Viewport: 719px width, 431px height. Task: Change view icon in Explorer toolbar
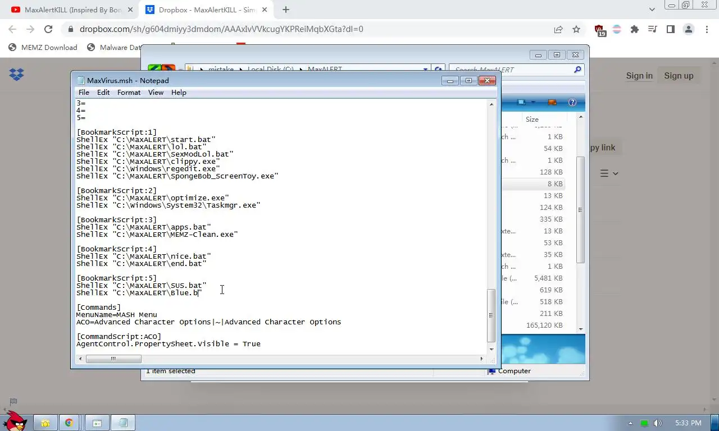(x=522, y=102)
